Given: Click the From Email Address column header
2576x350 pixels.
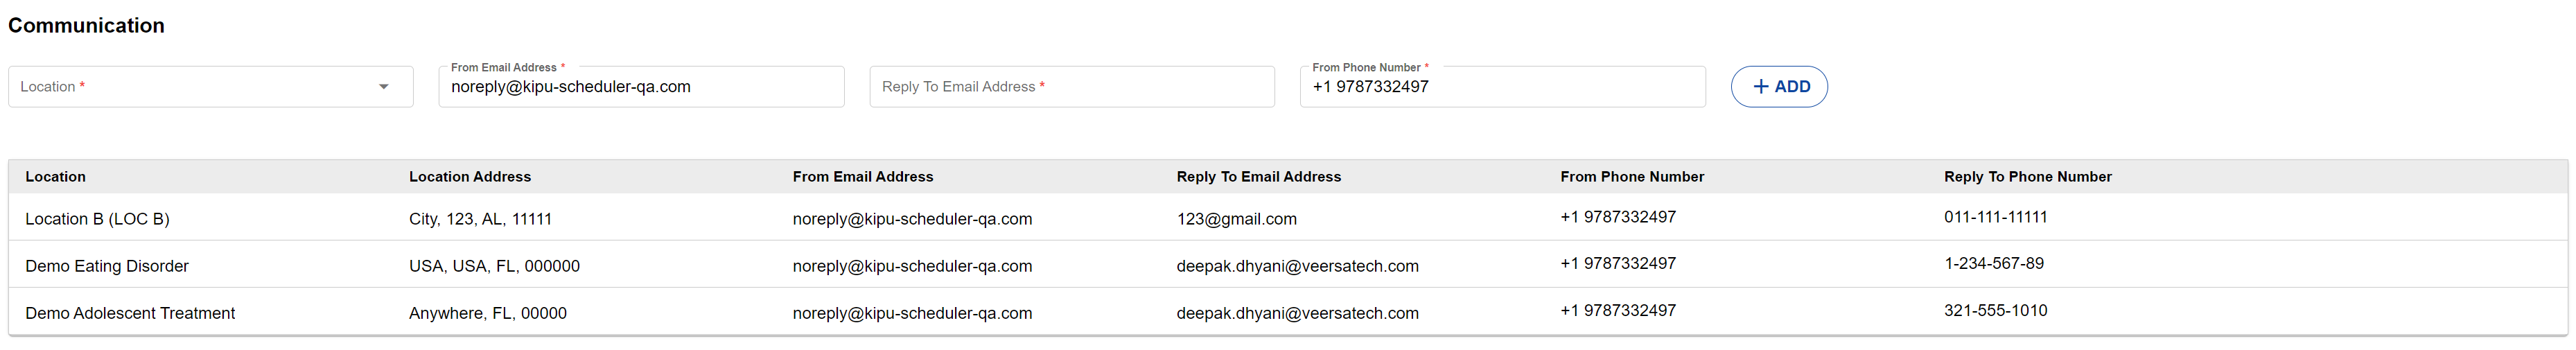Looking at the screenshot, I should point(863,177).
